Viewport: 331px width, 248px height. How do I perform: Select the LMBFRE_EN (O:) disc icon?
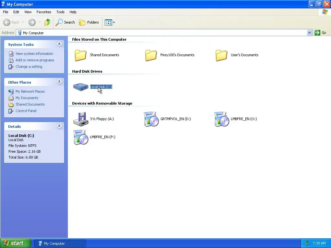222,119
